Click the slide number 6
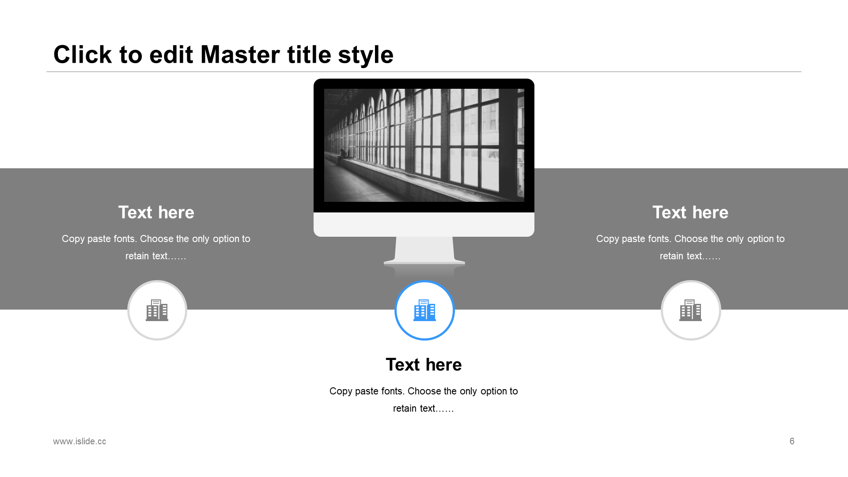The height and width of the screenshot is (477, 848). point(792,441)
